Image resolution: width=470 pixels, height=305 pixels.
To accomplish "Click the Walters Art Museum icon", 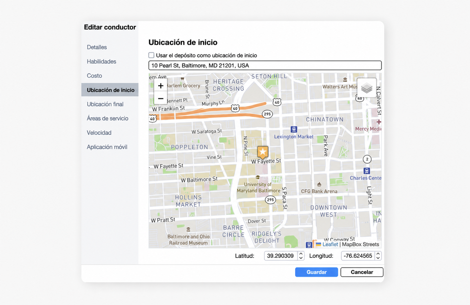I will click(x=345, y=80).
